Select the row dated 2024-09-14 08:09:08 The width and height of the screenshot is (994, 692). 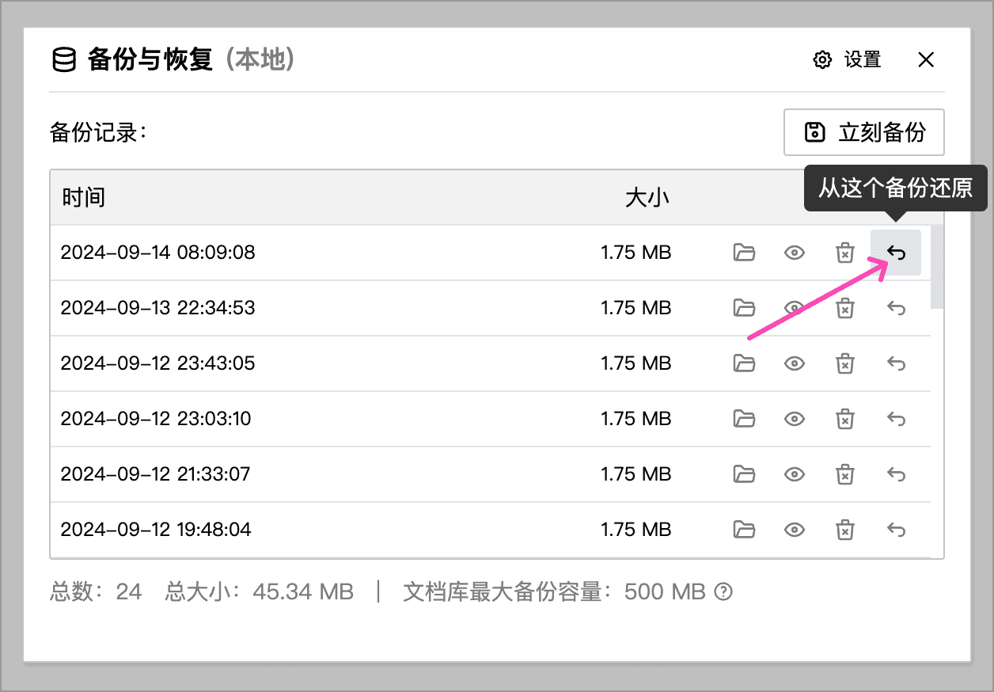pos(491,253)
